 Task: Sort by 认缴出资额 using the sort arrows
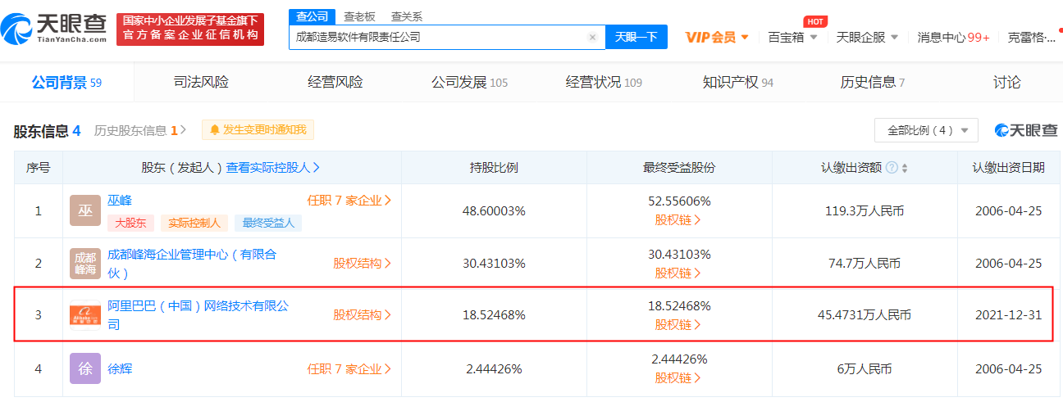(905, 168)
